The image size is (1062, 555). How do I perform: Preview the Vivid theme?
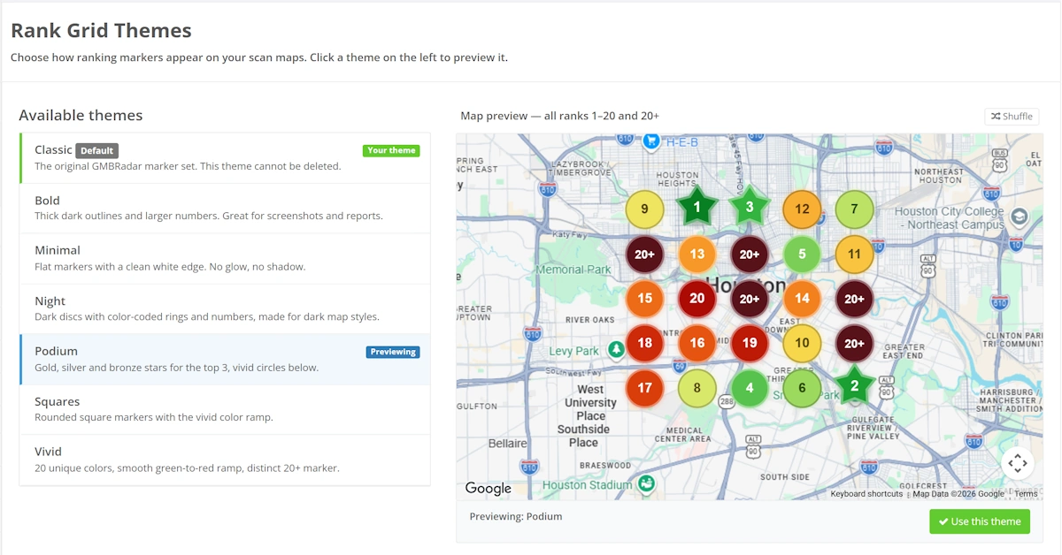(x=226, y=460)
